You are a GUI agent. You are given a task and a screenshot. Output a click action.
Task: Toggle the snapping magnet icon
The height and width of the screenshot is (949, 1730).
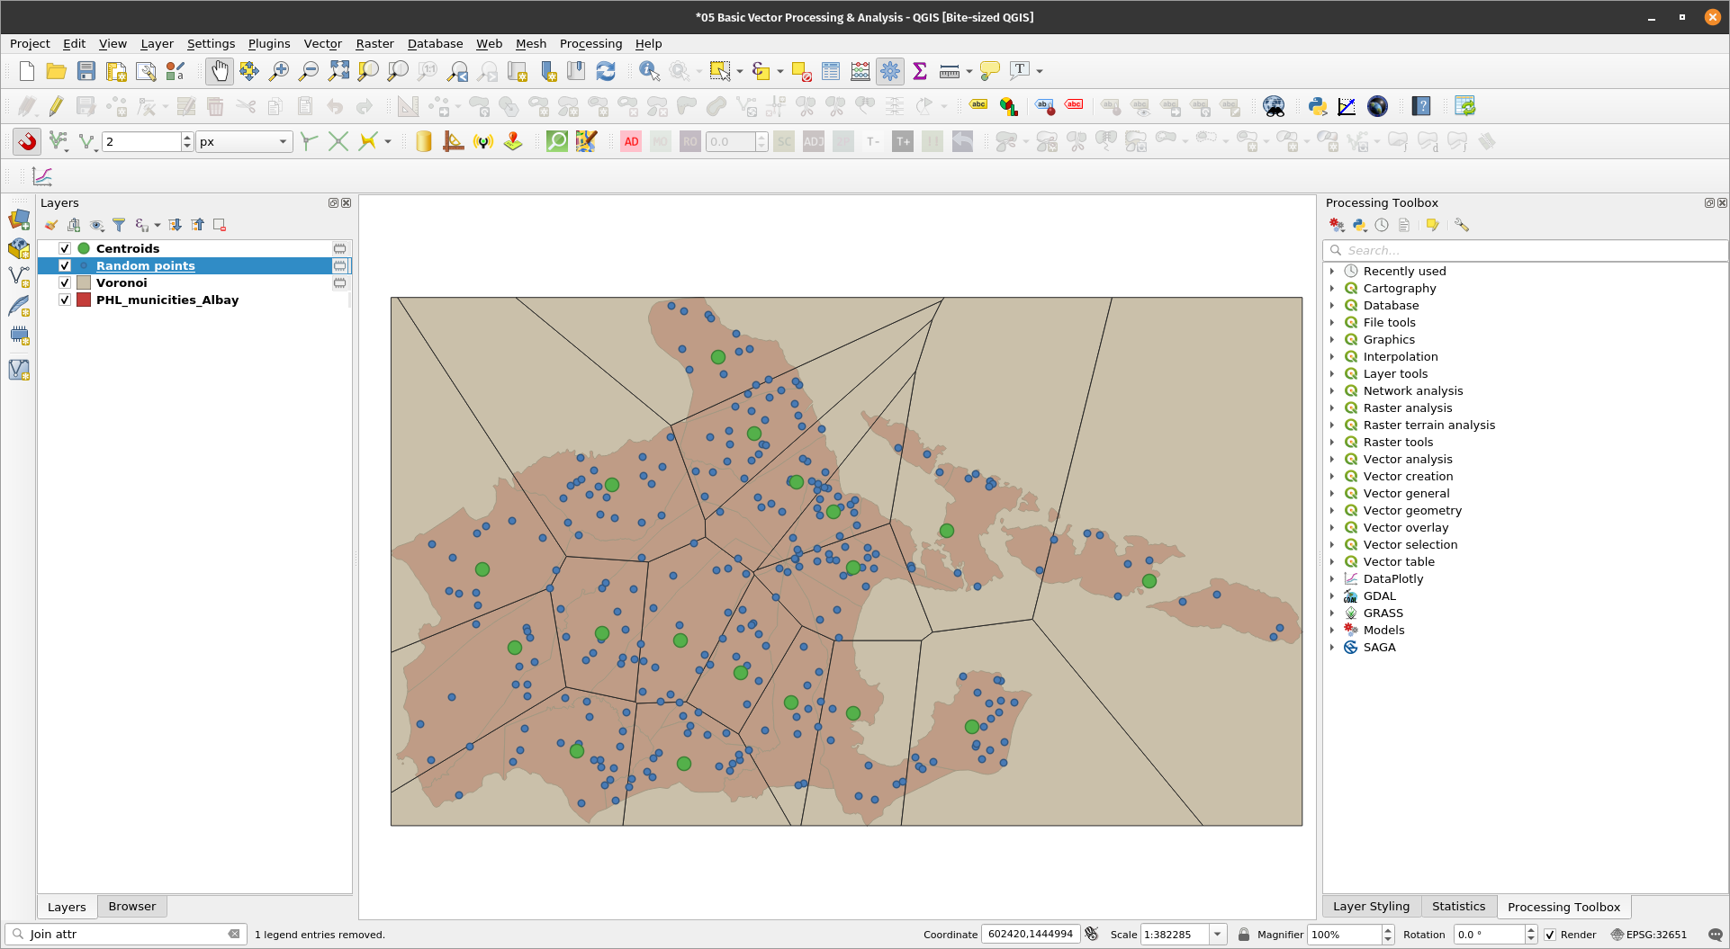(27, 141)
